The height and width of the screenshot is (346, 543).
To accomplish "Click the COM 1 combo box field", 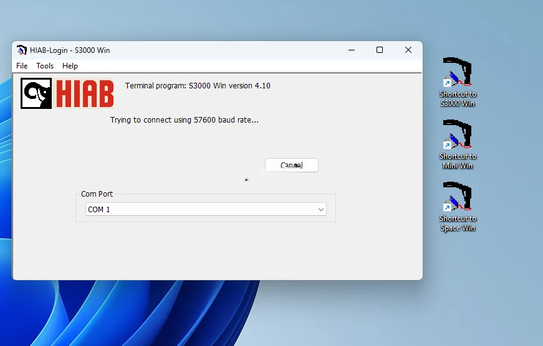I will pyautogui.click(x=206, y=210).
